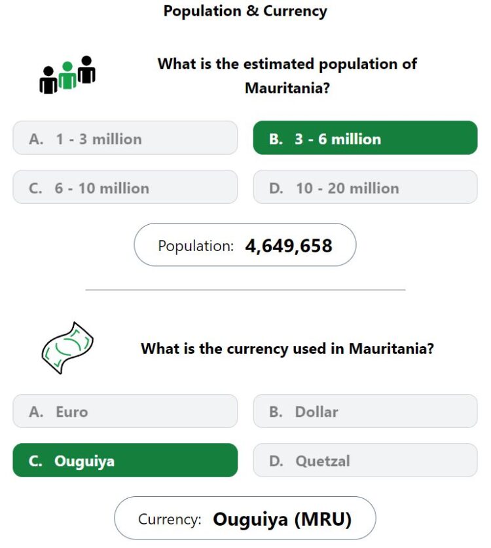Select the Ouguiya answer option
Viewport: 491px width, 548px height.
125,460
